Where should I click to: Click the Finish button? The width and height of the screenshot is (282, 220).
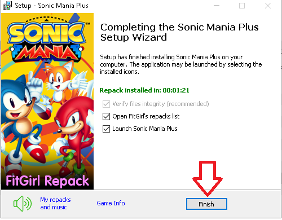point(206,204)
